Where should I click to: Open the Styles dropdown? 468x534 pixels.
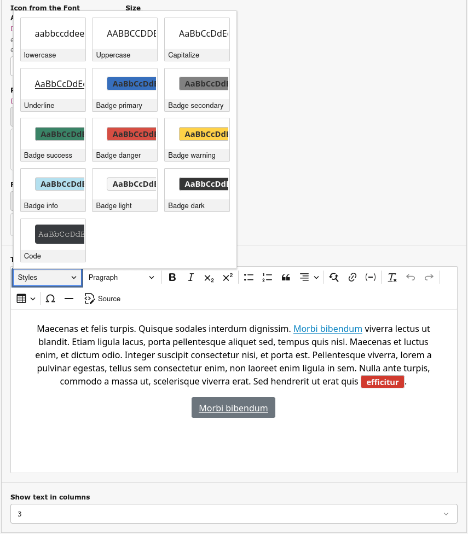click(x=47, y=278)
